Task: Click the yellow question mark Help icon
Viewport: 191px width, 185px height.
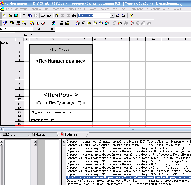Action: (131, 16)
